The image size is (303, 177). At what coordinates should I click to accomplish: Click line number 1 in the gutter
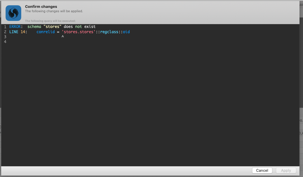[5, 26]
